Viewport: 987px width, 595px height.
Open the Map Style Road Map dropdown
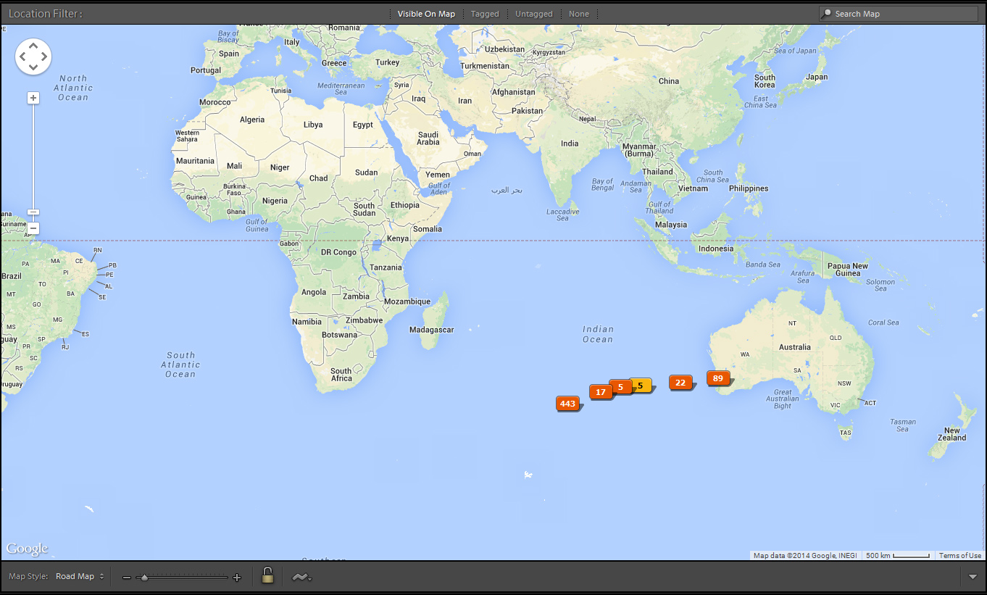tap(80, 577)
